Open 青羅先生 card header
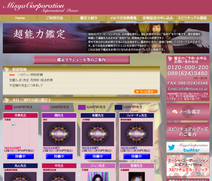 tap(98, 115)
